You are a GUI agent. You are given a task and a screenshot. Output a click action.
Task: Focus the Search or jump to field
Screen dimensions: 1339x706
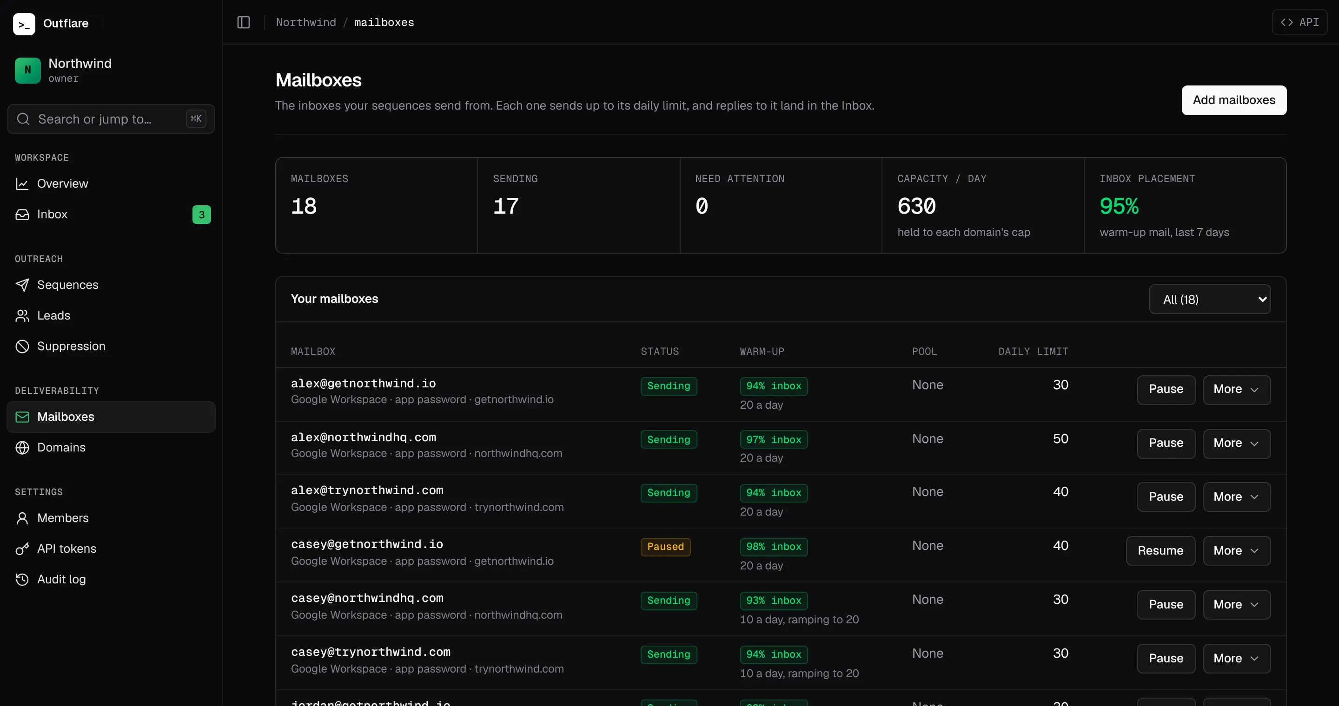(111, 119)
